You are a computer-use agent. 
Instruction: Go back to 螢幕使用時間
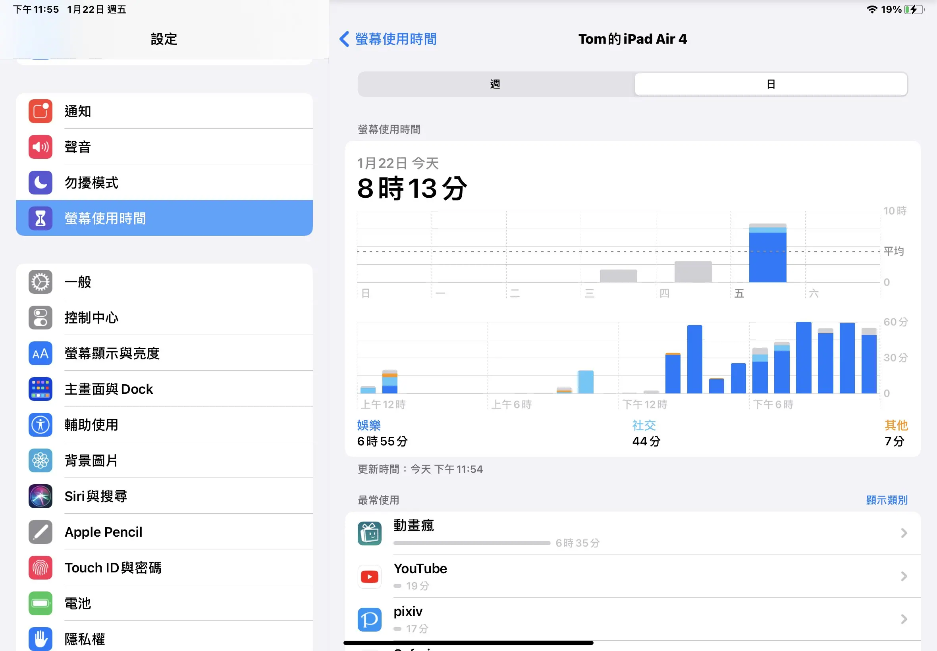point(388,39)
